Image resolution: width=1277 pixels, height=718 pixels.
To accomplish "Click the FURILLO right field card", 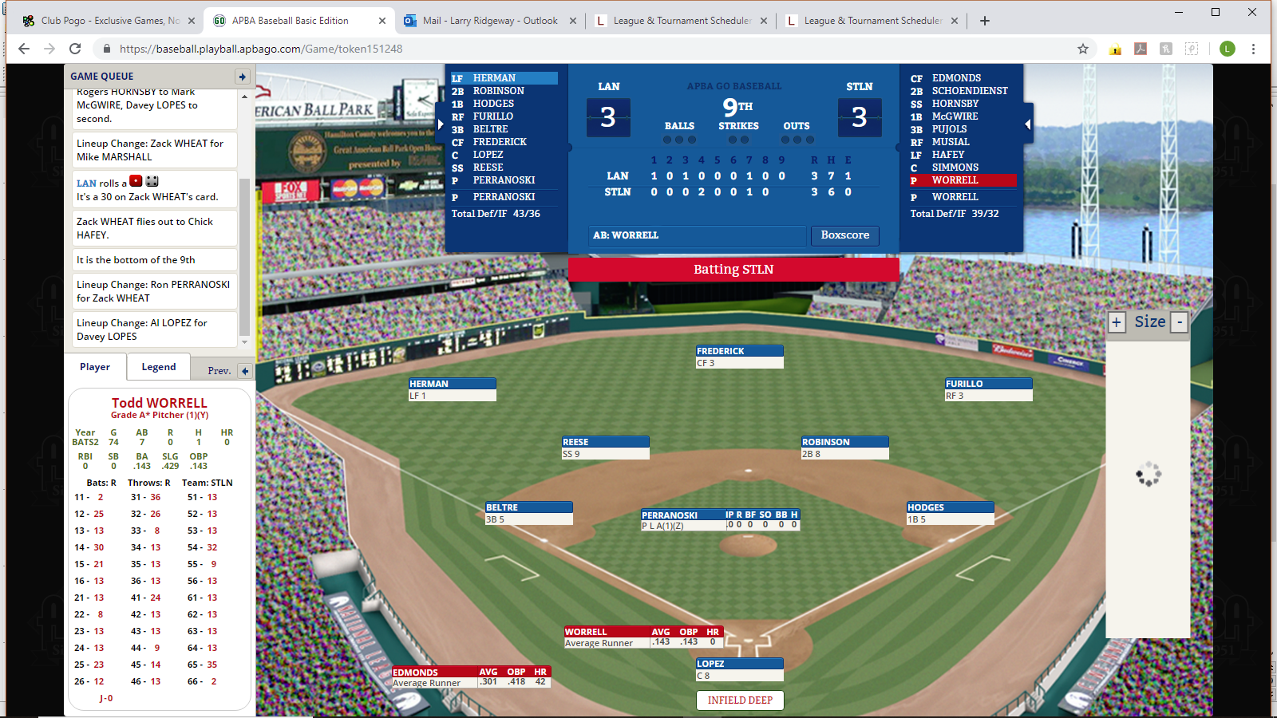I will point(988,389).
